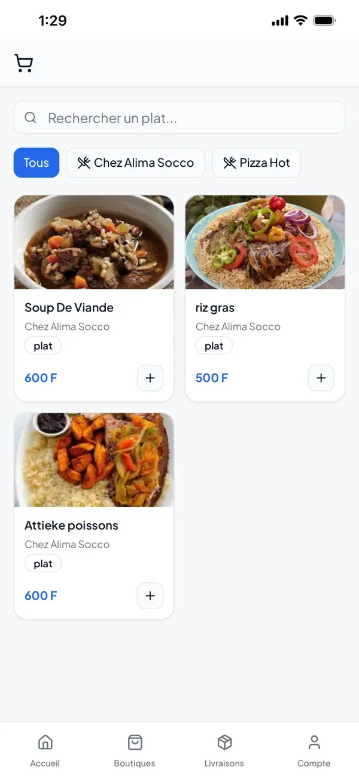Image resolution: width=359 pixels, height=776 pixels.
Task: Select the Tous filter
Action: tap(36, 162)
